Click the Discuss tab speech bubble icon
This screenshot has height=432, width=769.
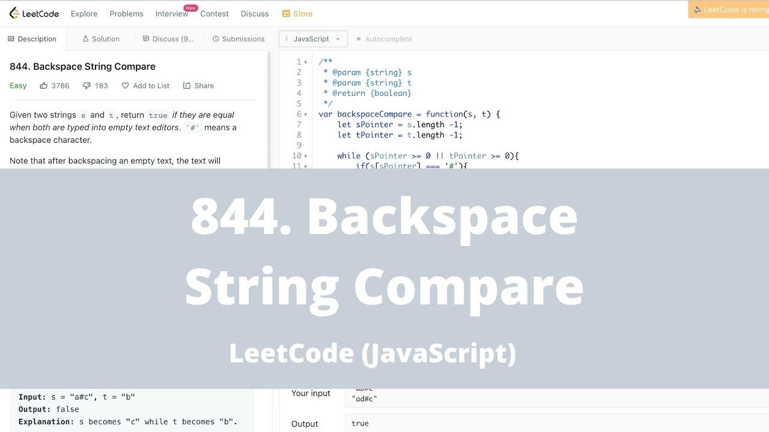pos(146,39)
